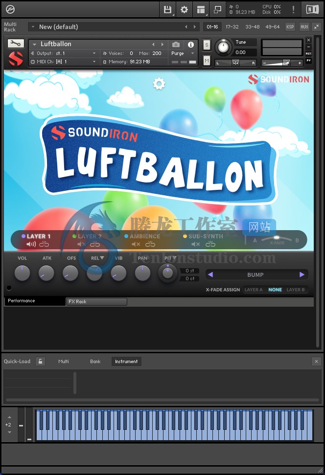The width and height of the screenshot is (325, 475).
Task: Click the Tune knob
Action: pyautogui.click(x=223, y=47)
